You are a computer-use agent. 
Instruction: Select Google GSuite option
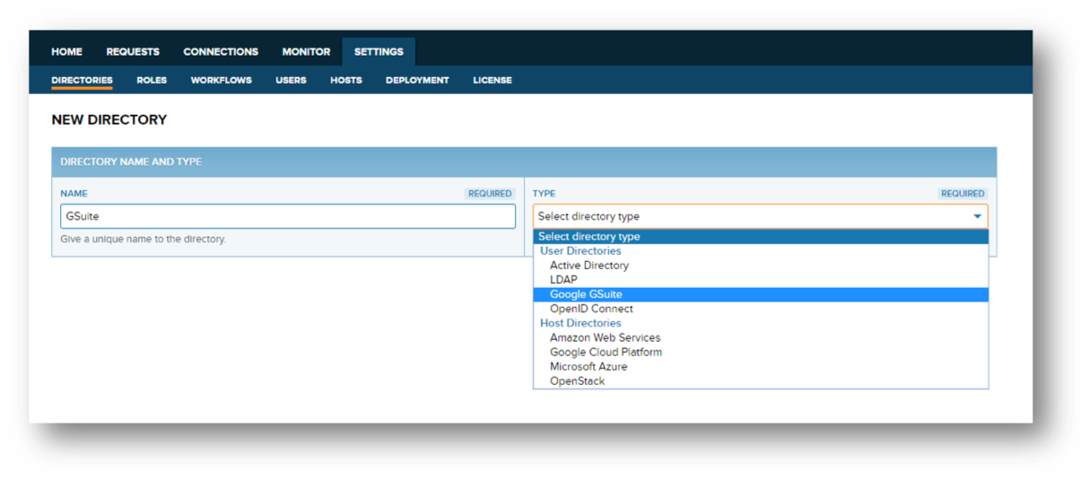(x=761, y=294)
